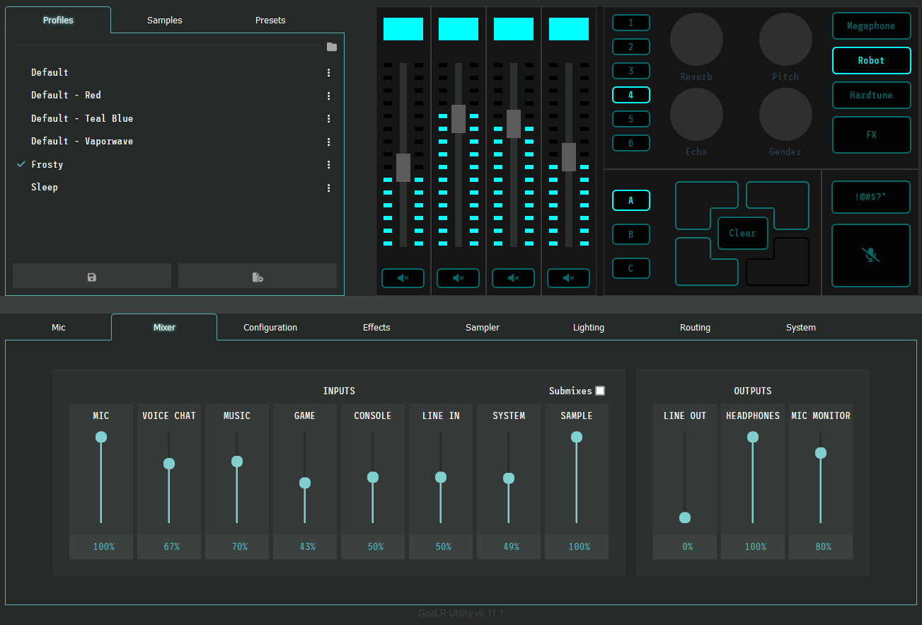Click the sampler Clear button
922x625 pixels.
742,233
